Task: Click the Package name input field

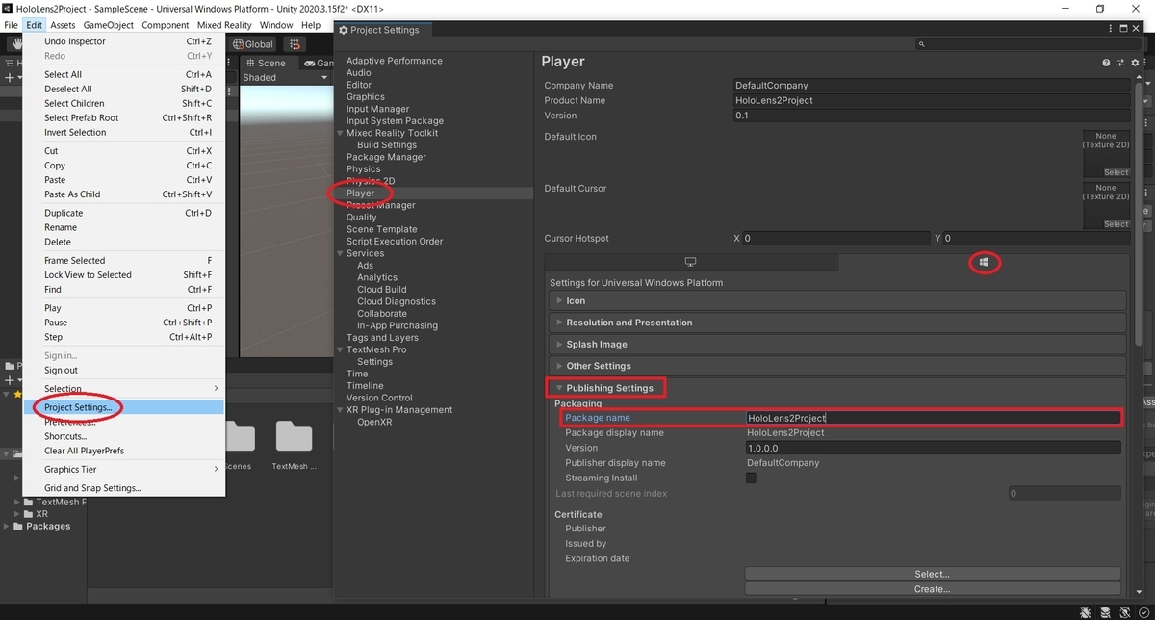Action: point(933,418)
